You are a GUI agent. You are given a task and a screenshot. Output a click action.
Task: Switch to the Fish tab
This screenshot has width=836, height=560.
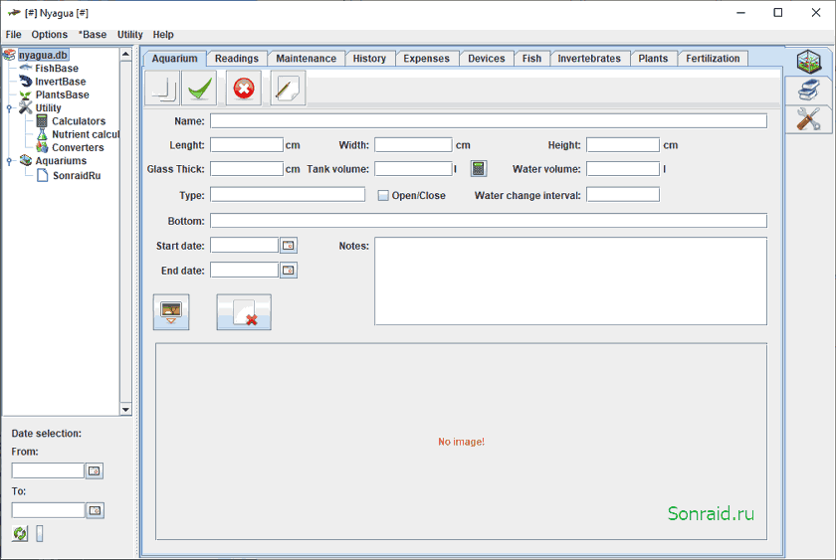tap(531, 59)
